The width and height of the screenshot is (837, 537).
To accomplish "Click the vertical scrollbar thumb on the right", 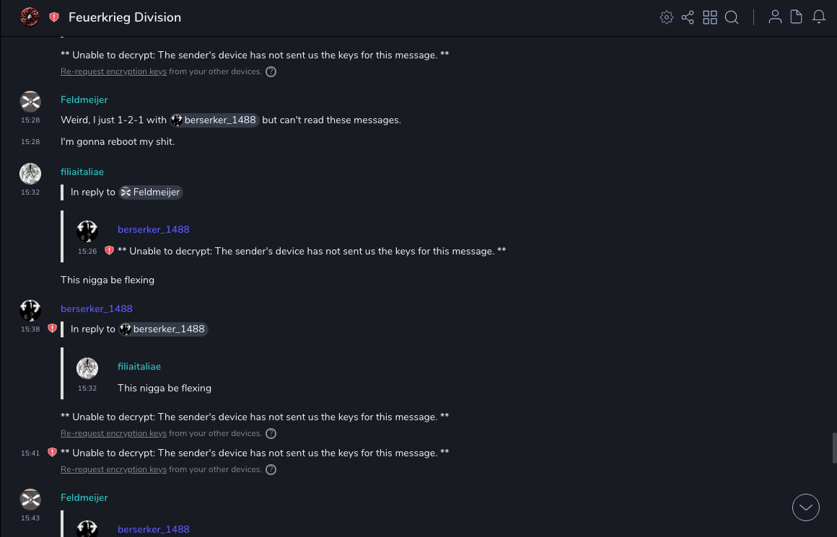I will [x=834, y=448].
